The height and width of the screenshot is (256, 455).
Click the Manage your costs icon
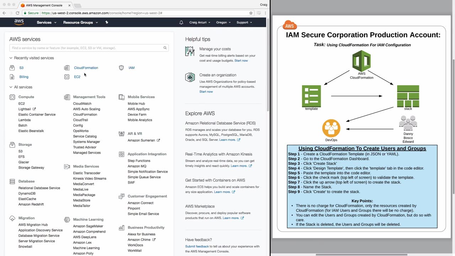(190, 51)
